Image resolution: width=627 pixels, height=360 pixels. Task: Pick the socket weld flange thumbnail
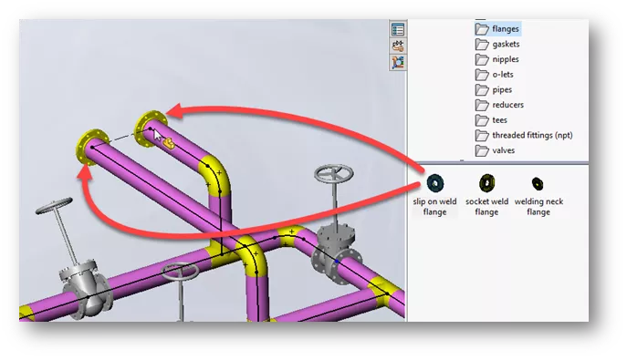pyautogui.click(x=486, y=183)
